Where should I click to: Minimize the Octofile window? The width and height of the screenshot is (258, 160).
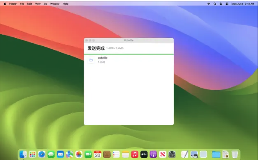point(90,40)
